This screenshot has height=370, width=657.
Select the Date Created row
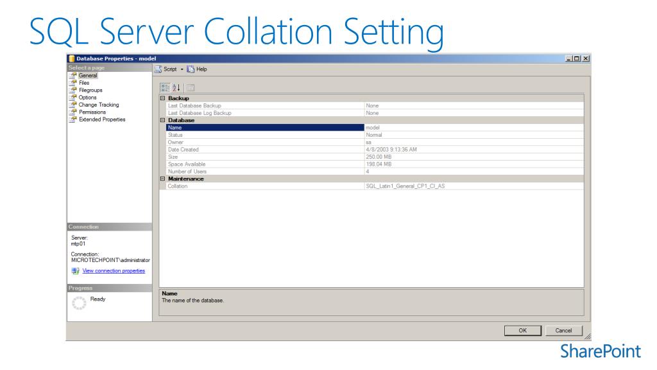[375, 149]
